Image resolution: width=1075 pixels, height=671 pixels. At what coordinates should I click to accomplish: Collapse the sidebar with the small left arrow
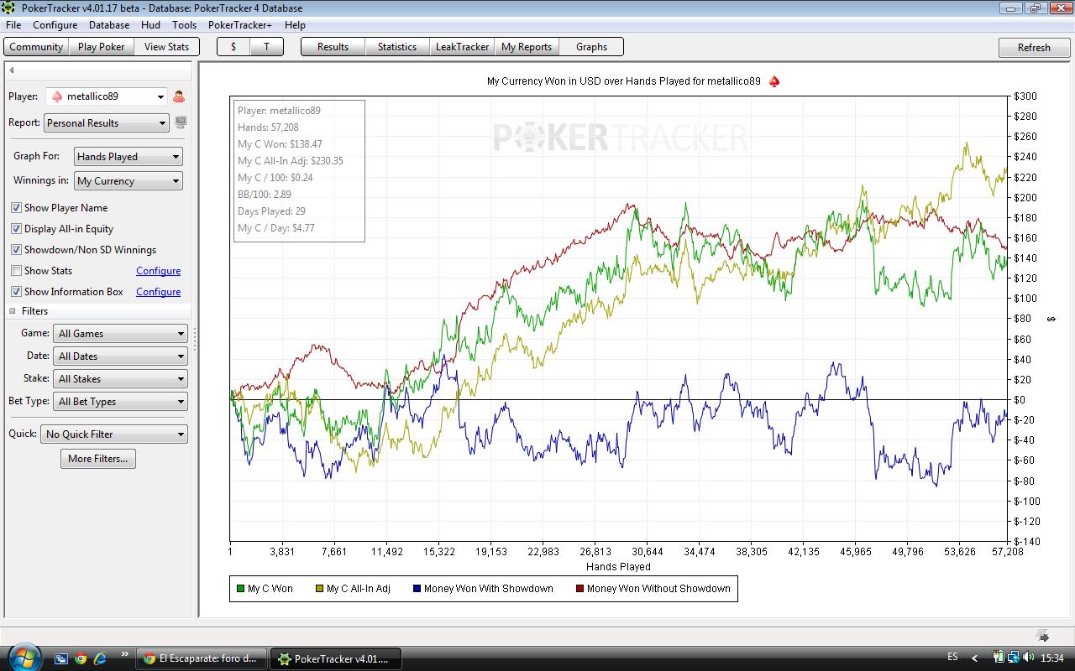coord(12,70)
